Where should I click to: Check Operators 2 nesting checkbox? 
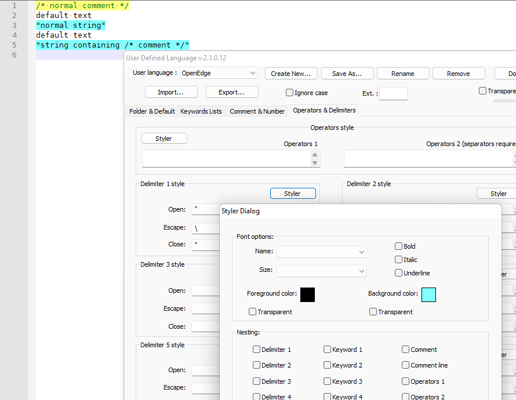point(405,397)
